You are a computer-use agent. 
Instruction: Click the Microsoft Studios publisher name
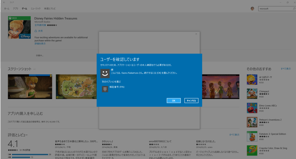point(42,22)
